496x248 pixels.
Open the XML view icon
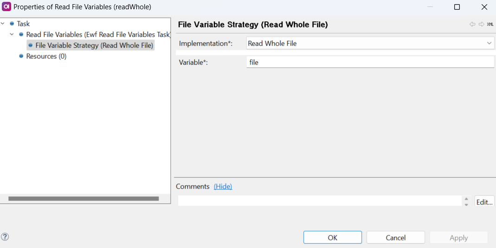490,25
